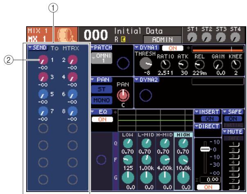Open the EQ popup
This screenshot has width=247, height=194.
(x=101, y=112)
